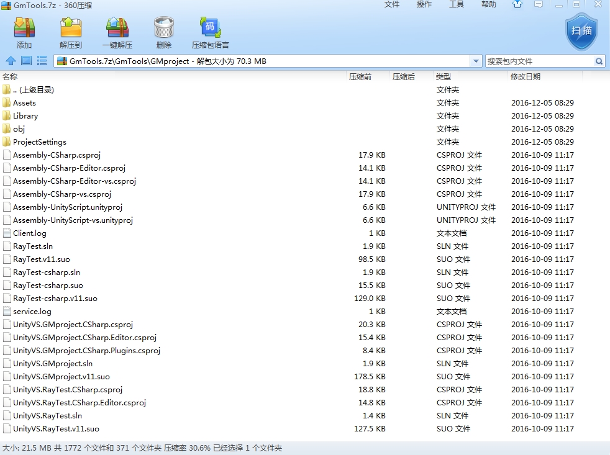Click the 解压到 (Extract to) icon
610x455 pixels.
point(71,29)
